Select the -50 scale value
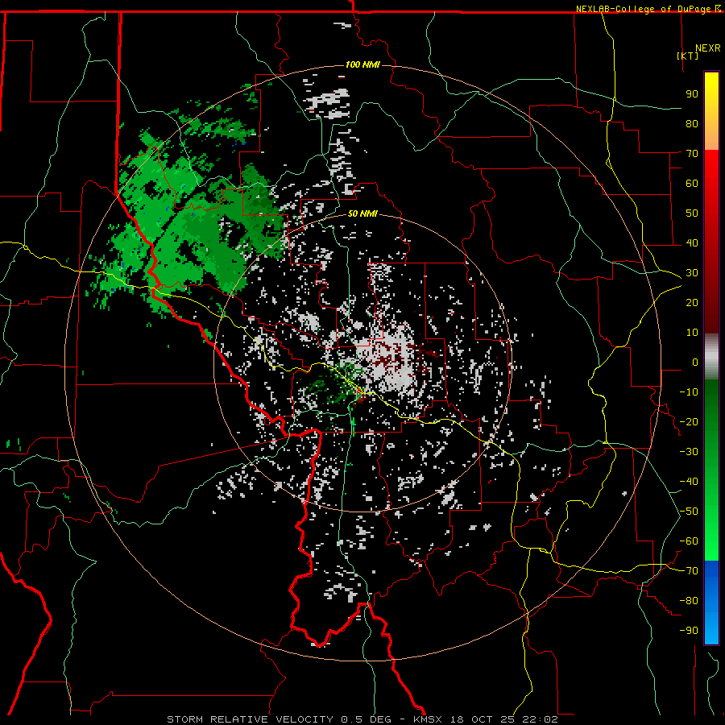Screen dimensions: 725x725 coord(689,512)
